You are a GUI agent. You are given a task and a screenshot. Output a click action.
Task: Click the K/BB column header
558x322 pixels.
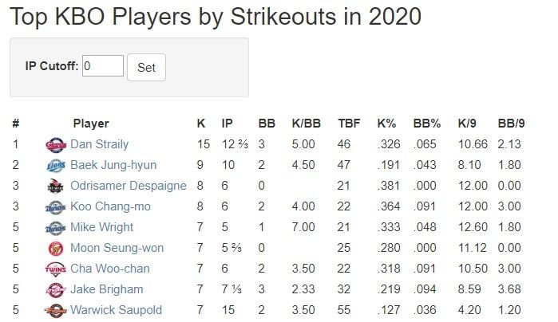coord(307,124)
